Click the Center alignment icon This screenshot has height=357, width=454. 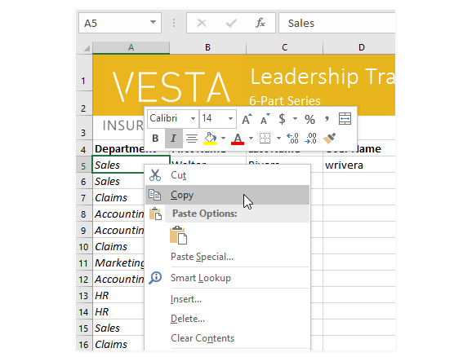[x=192, y=139]
